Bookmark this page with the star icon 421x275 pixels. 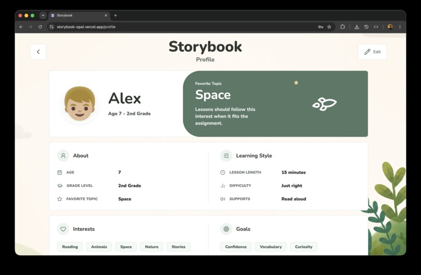coord(329,27)
